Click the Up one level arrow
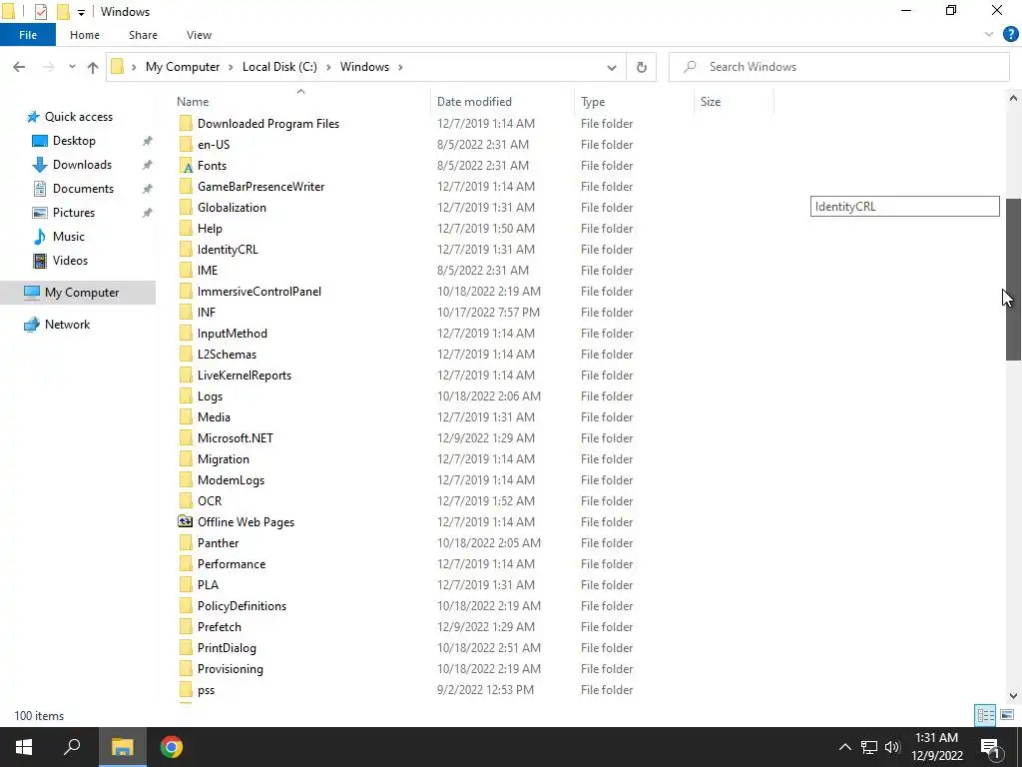Screen dimensions: 1022x767 93,67
